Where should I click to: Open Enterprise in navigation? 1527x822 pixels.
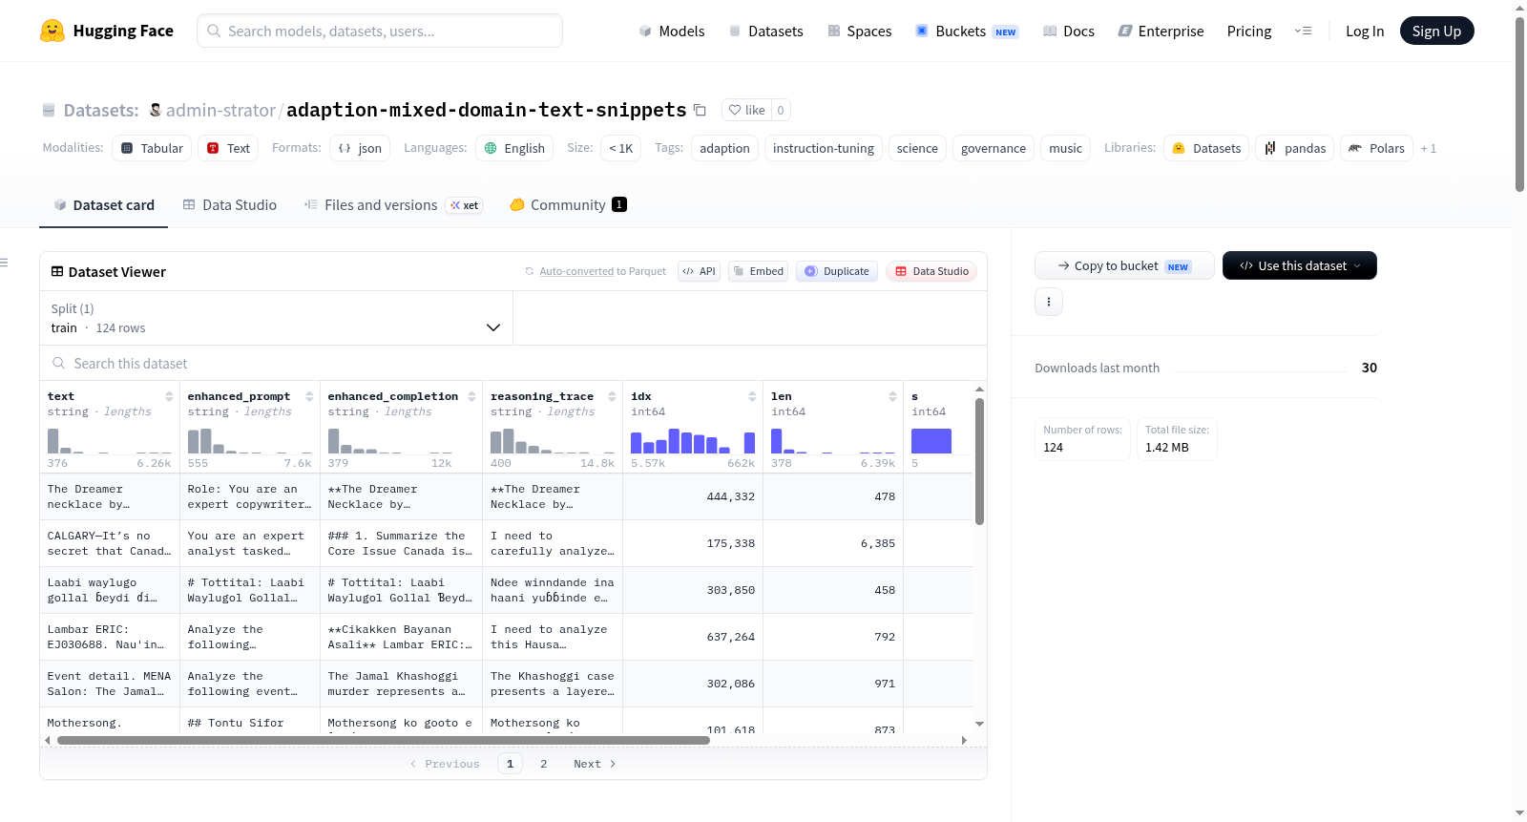(x=1161, y=31)
